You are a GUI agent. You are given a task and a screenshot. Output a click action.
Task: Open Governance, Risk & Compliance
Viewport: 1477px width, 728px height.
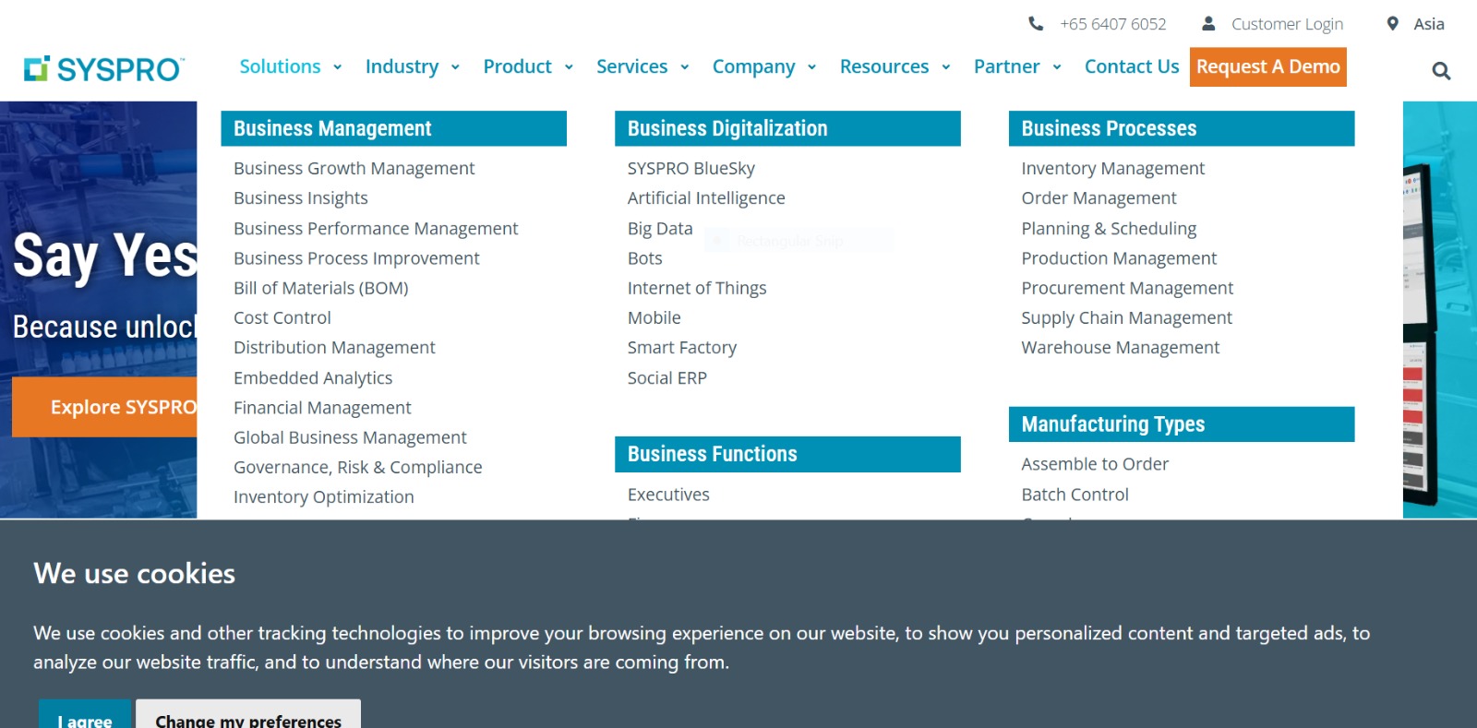click(x=358, y=467)
